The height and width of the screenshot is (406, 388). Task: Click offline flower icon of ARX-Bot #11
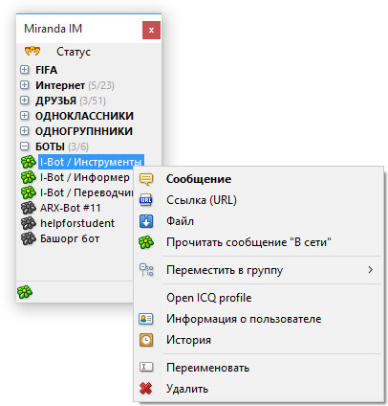click(x=29, y=208)
